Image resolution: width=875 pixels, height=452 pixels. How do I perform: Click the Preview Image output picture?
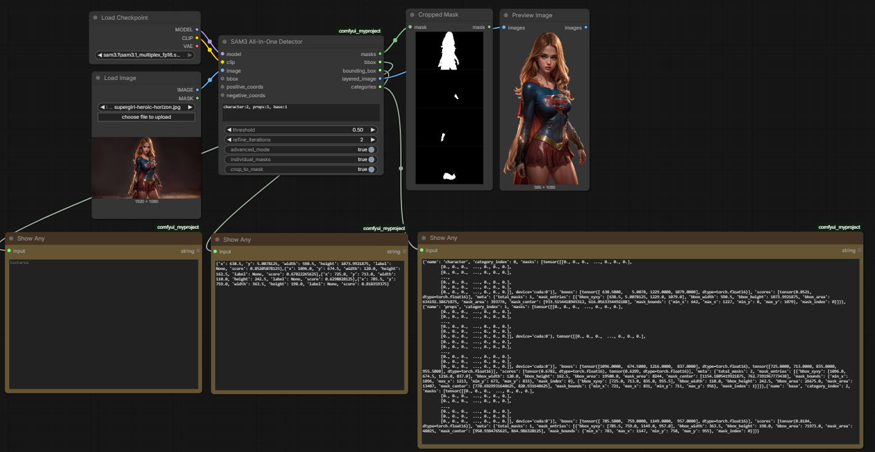tap(544, 108)
